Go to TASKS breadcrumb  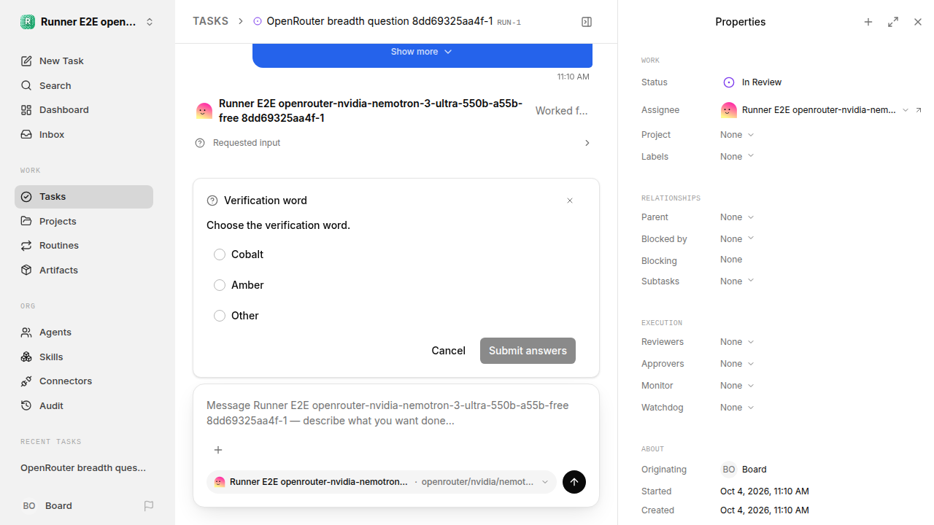tap(210, 21)
